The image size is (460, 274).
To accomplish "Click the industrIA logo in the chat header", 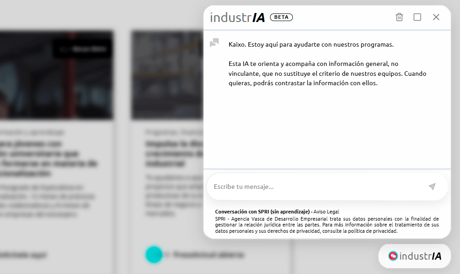I will (238, 17).
